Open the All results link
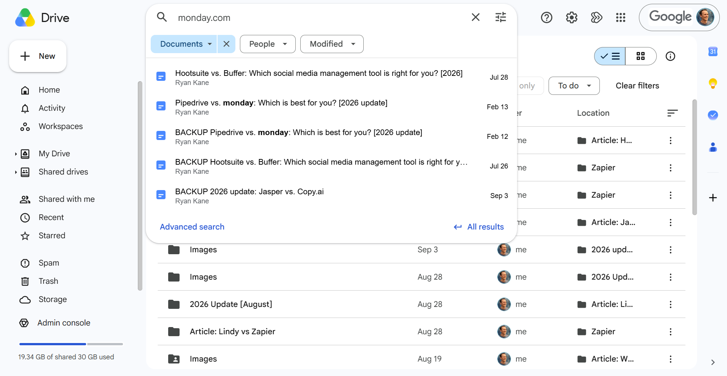Screen dimensions: 727x376 click(x=479, y=227)
